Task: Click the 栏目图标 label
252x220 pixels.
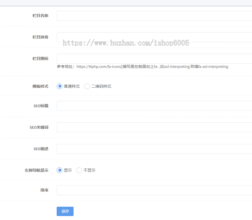Action: pos(40,59)
